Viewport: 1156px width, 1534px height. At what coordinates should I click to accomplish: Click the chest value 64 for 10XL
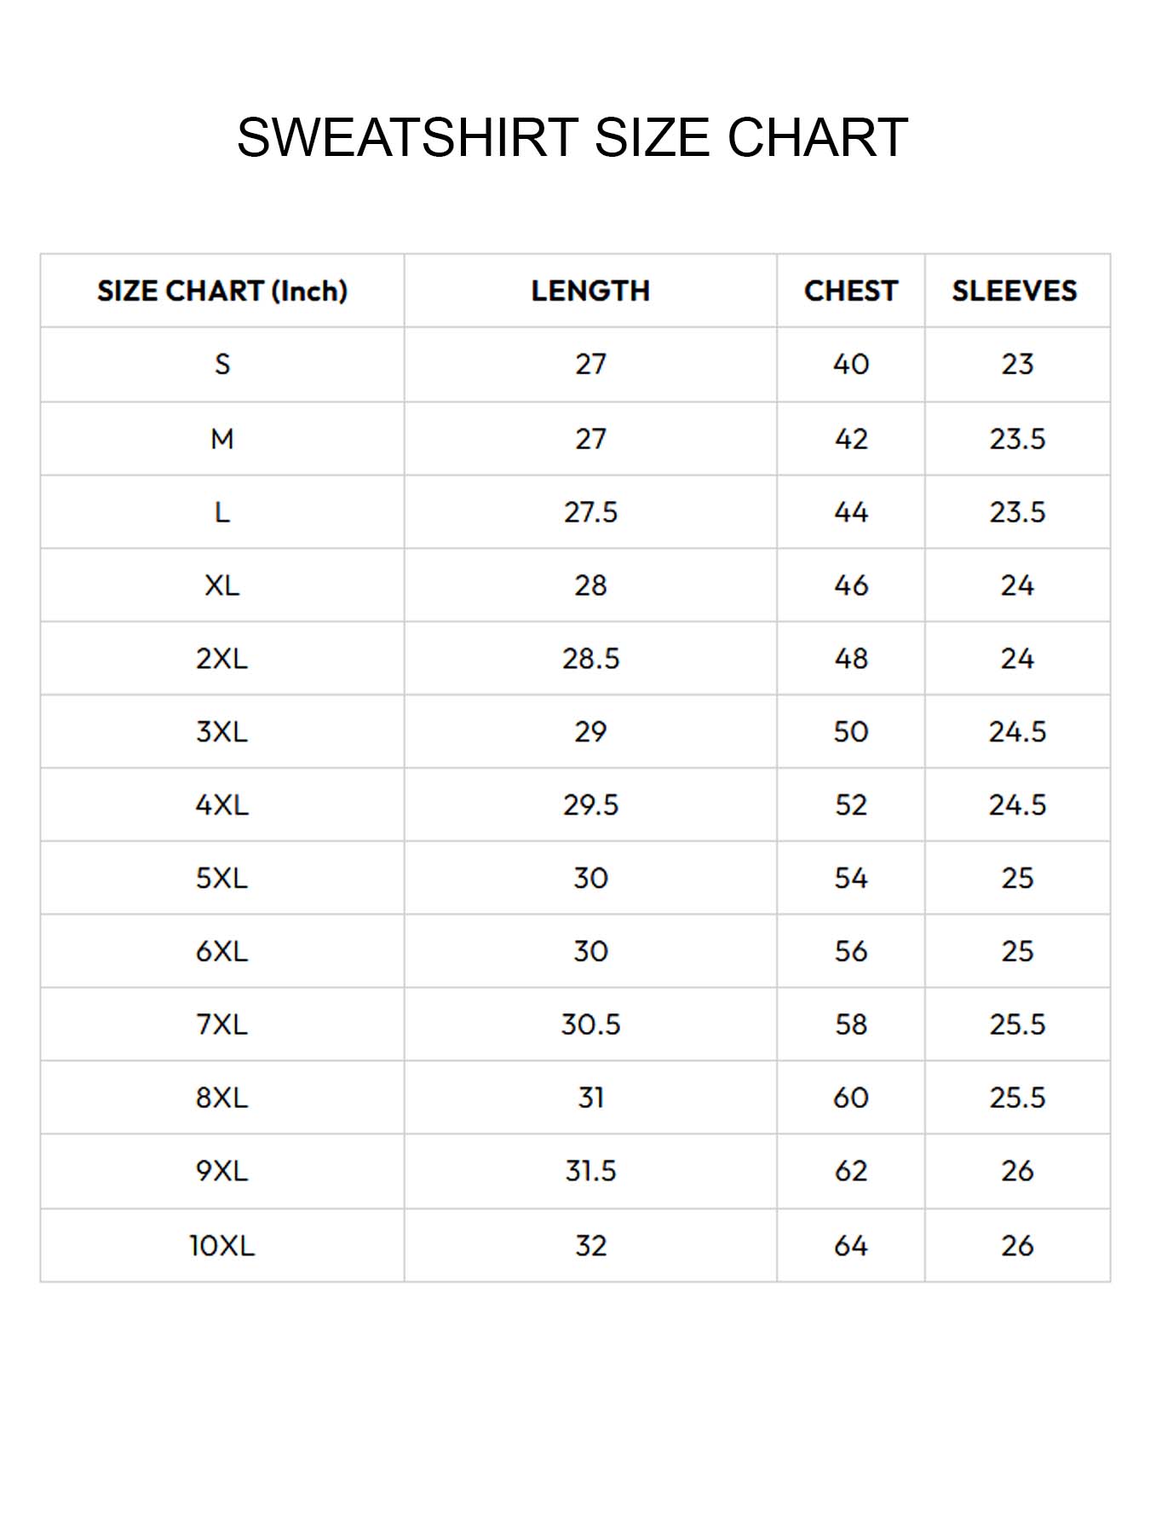(x=850, y=1246)
